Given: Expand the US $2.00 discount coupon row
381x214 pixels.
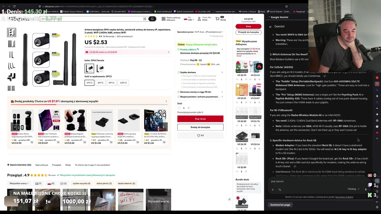Looking at the screenshot, I should 127,52.
